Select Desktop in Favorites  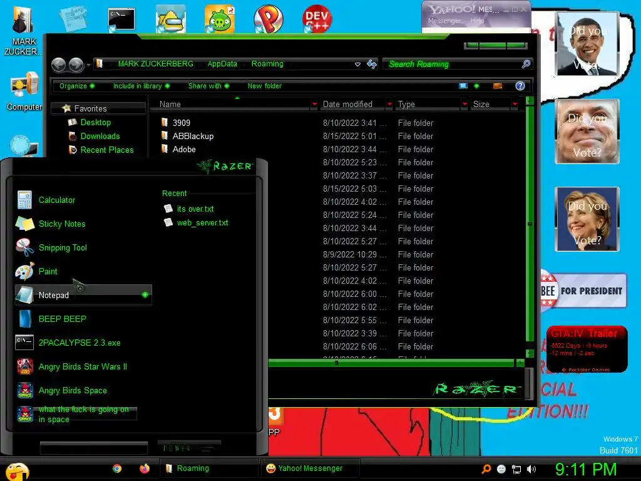(95, 122)
